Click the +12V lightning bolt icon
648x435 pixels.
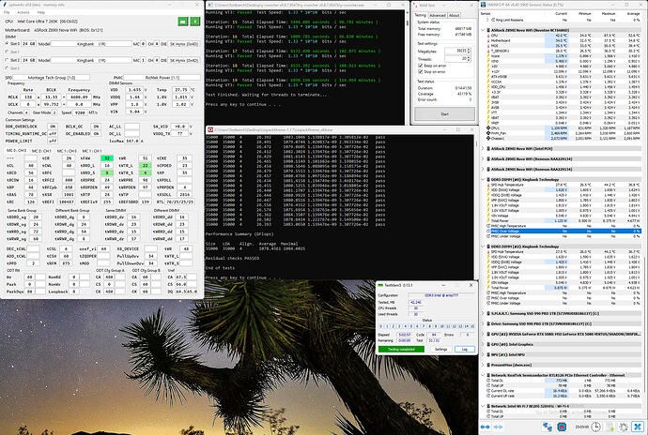tap(488, 71)
